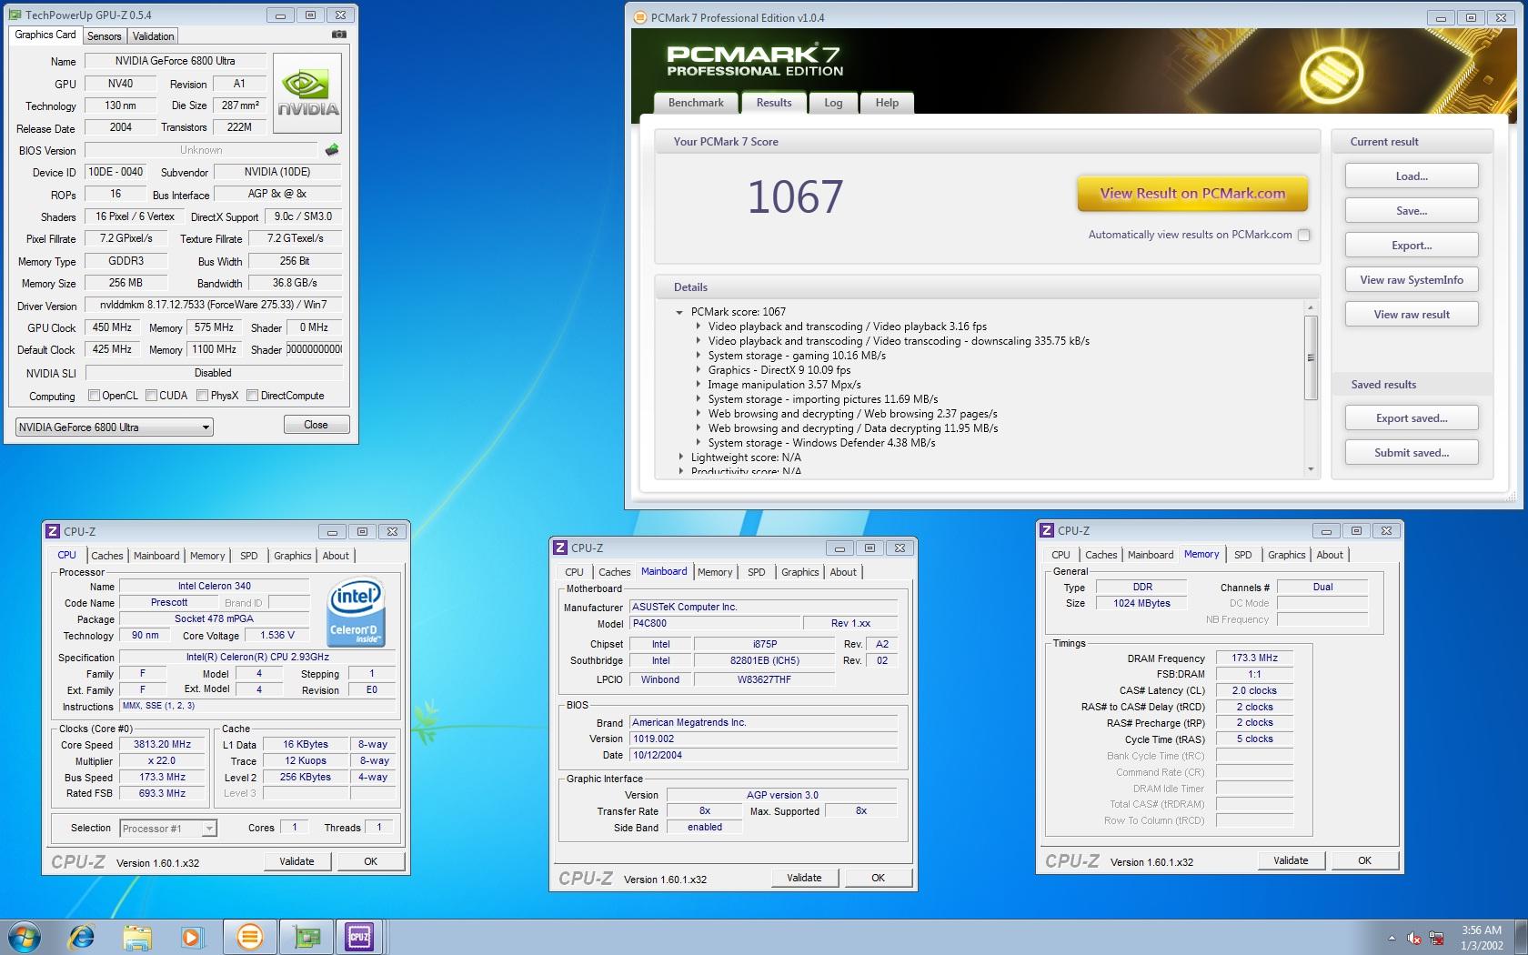Enable the PhysX checkbox

click(202, 396)
